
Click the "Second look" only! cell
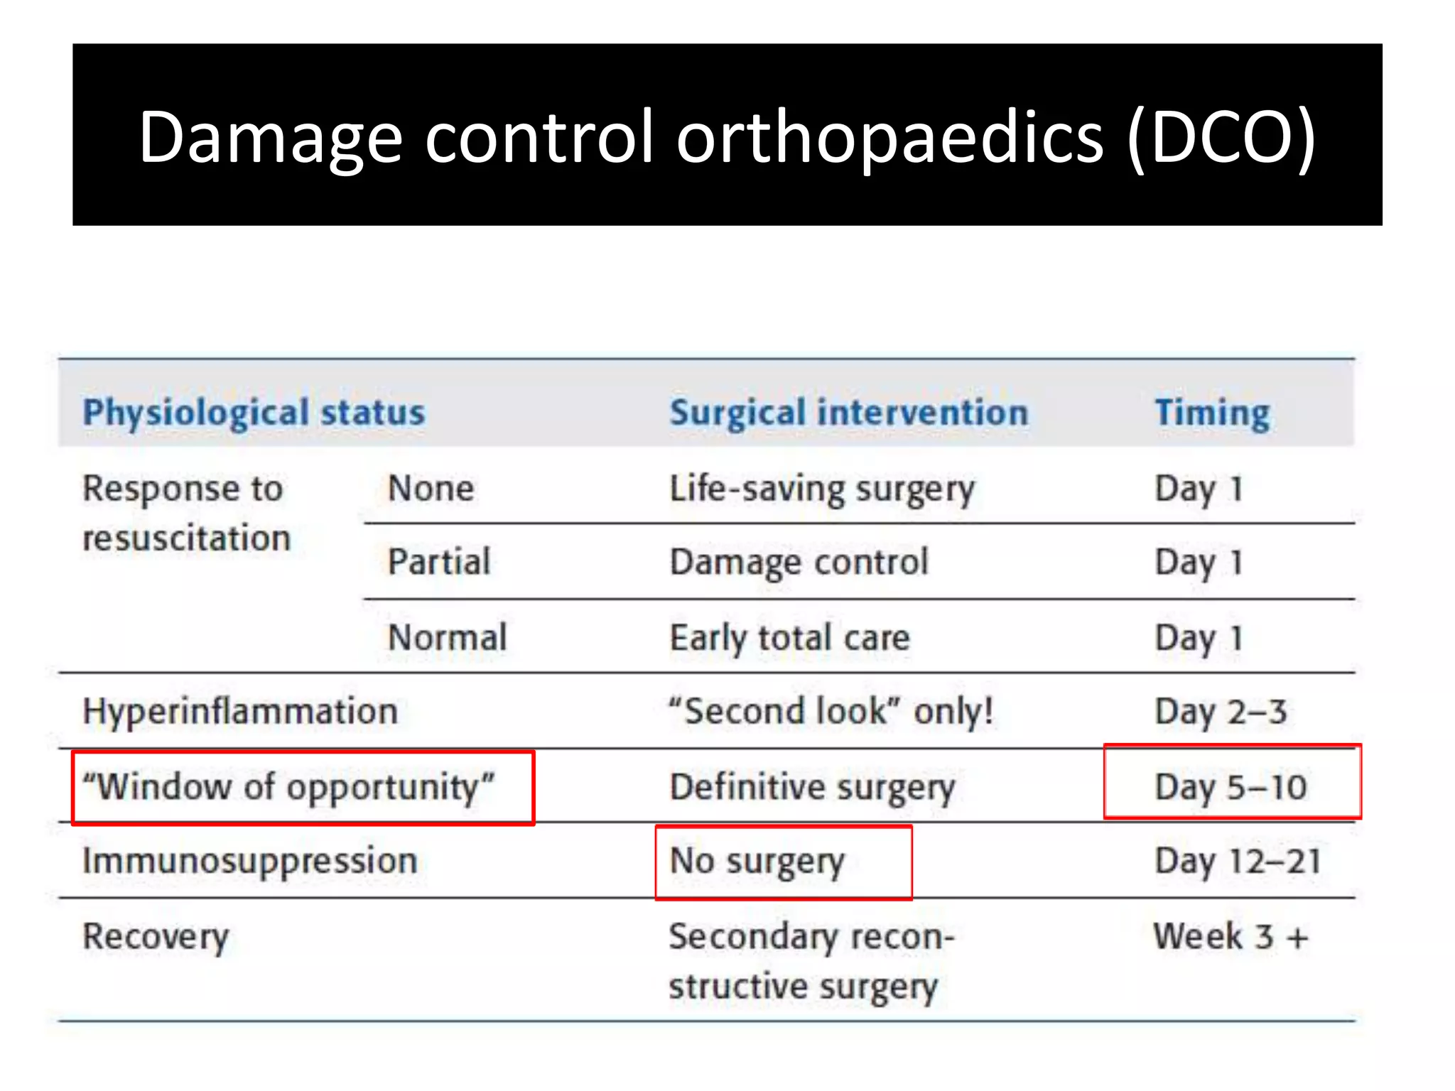[x=831, y=712]
